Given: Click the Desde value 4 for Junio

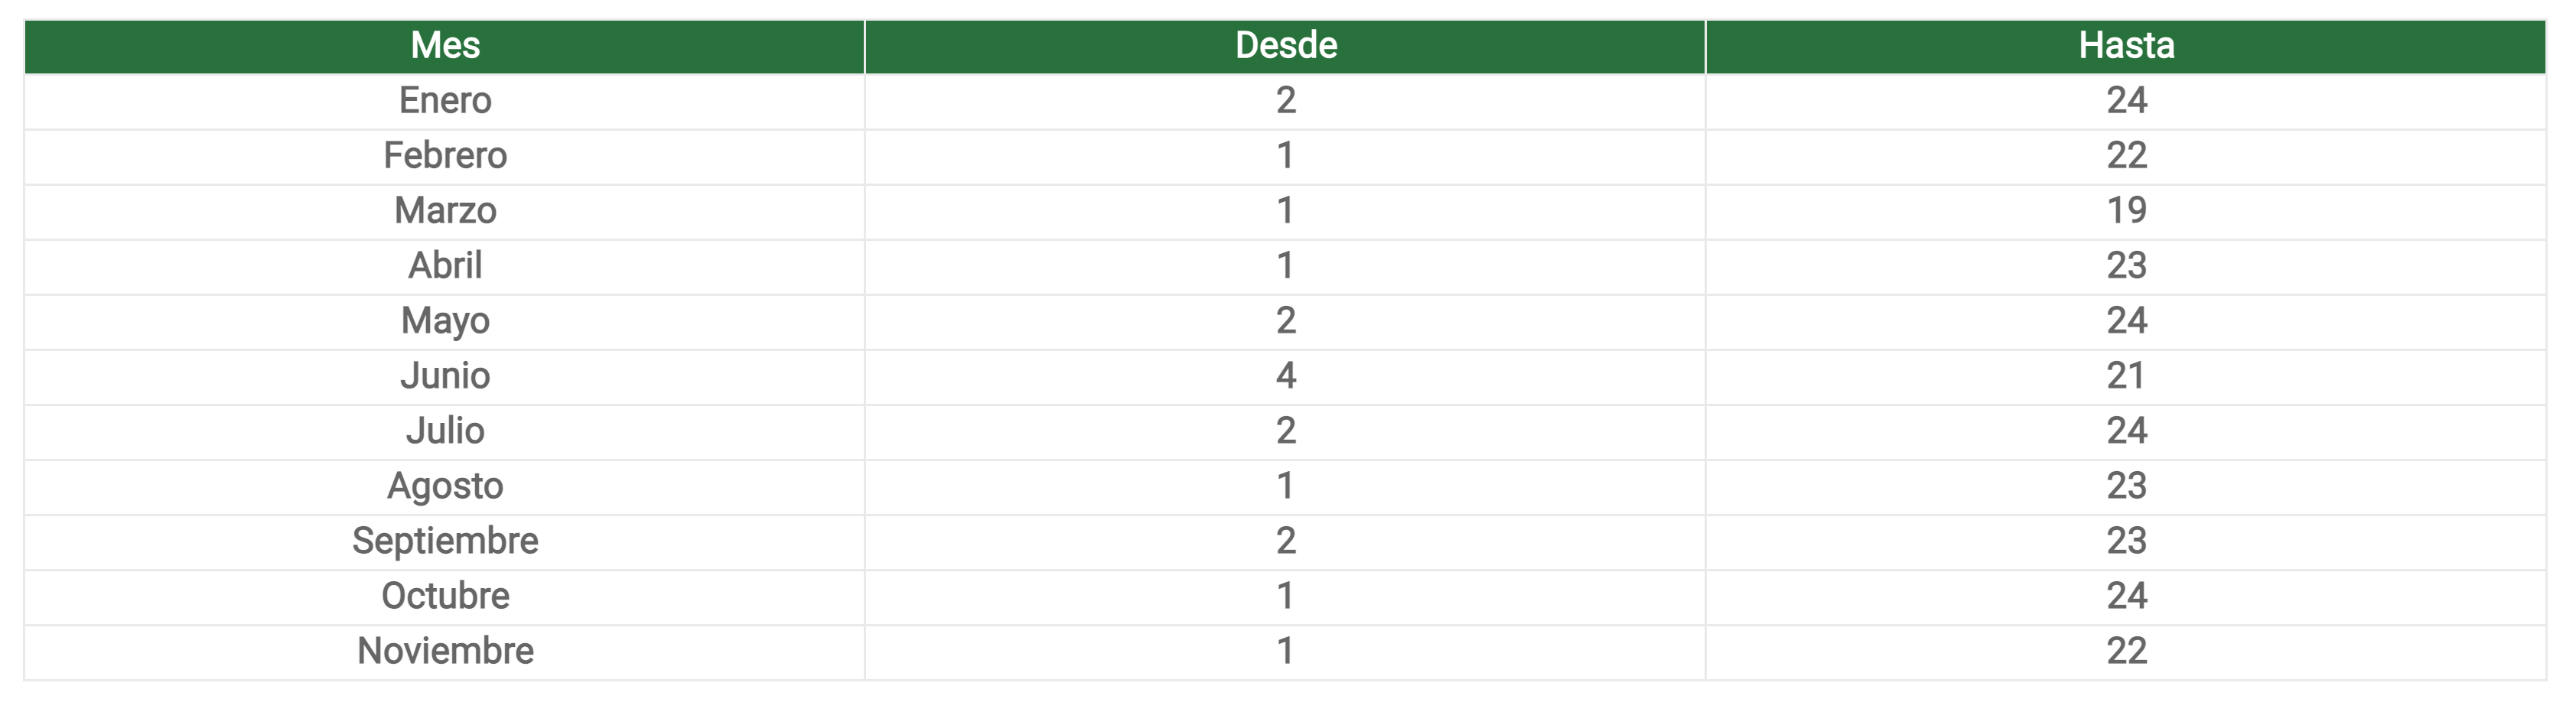Looking at the screenshot, I should coord(1285,376).
